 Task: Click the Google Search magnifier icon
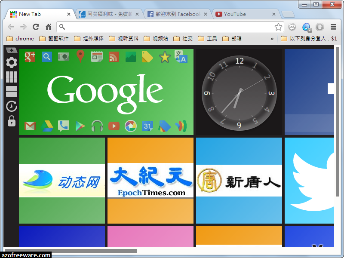pyautogui.click(x=47, y=57)
